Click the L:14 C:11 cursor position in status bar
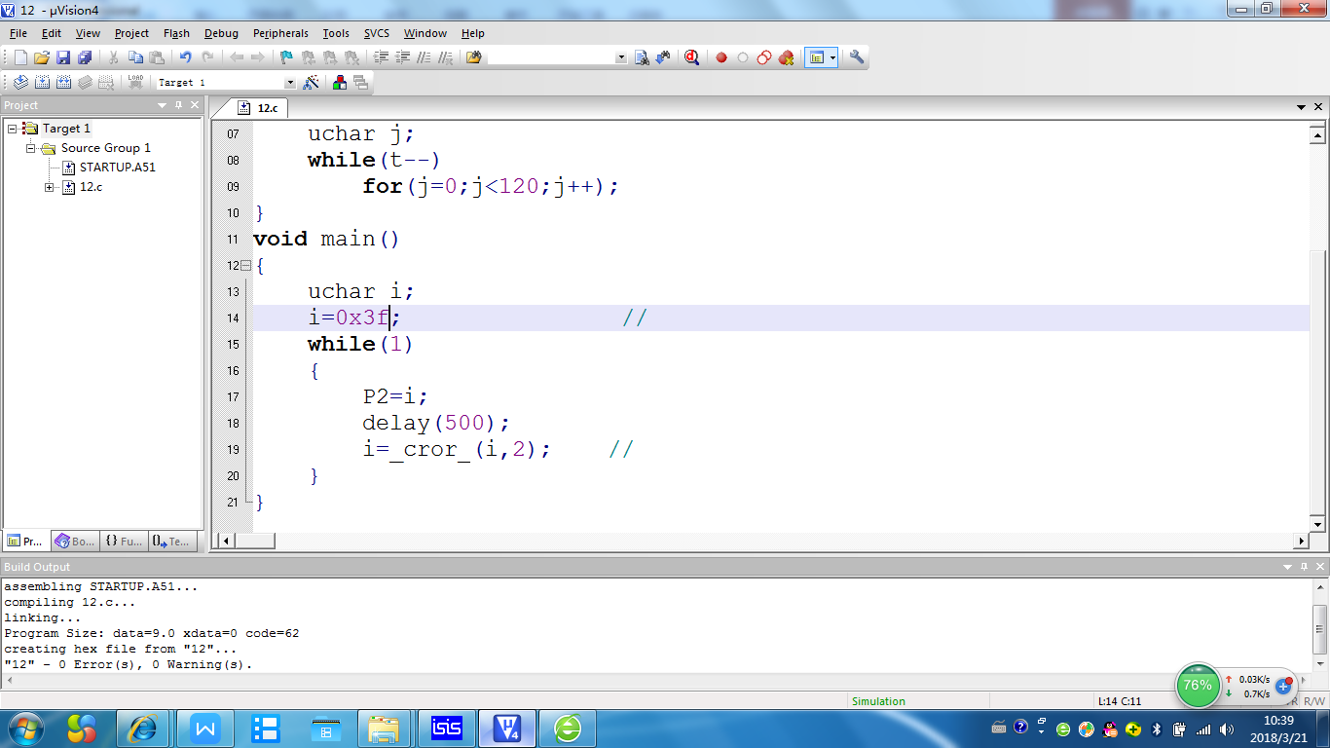Image resolution: width=1330 pixels, height=748 pixels. click(x=1120, y=701)
